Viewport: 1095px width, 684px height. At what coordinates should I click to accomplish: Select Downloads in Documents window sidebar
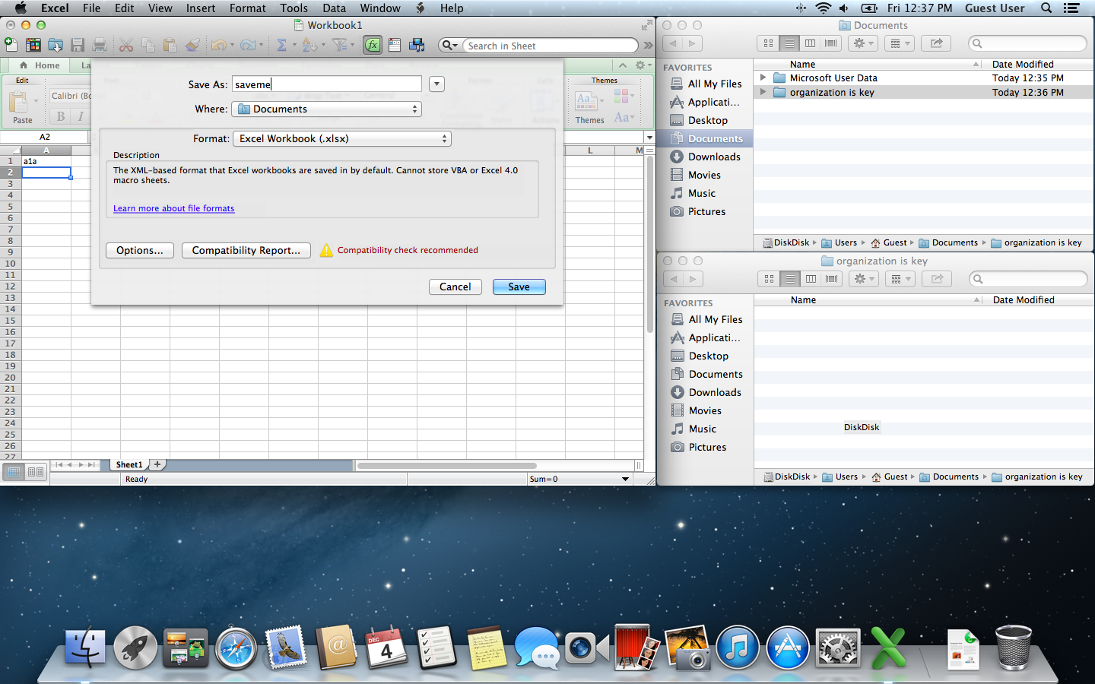pyautogui.click(x=714, y=157)
